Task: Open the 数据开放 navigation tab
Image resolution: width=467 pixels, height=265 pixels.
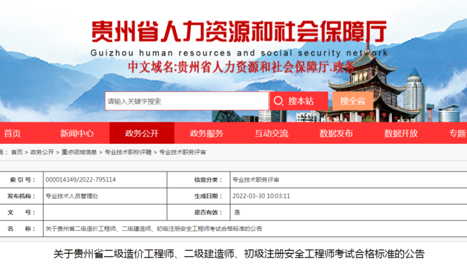Action: [x=401, y=133]
